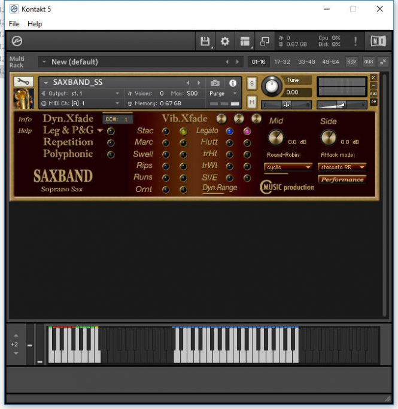Click the first Vib.Xfade knob
Viewport: 398px width, 409px height.
[221, 118]
